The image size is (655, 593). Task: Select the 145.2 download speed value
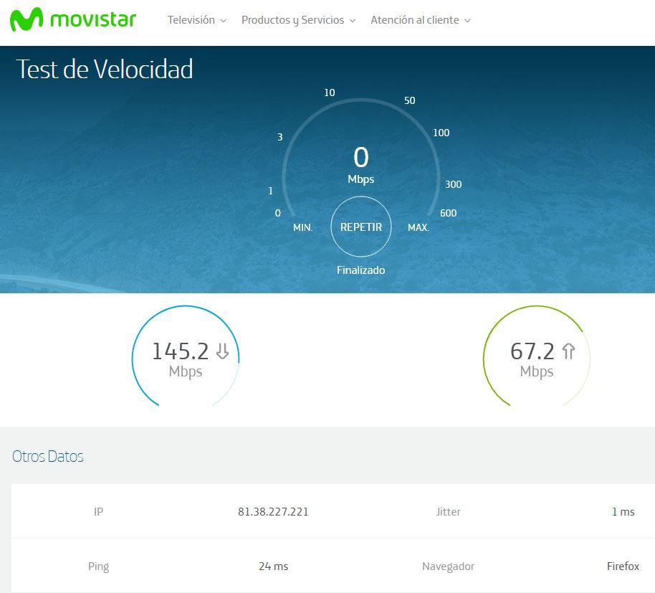180,351
